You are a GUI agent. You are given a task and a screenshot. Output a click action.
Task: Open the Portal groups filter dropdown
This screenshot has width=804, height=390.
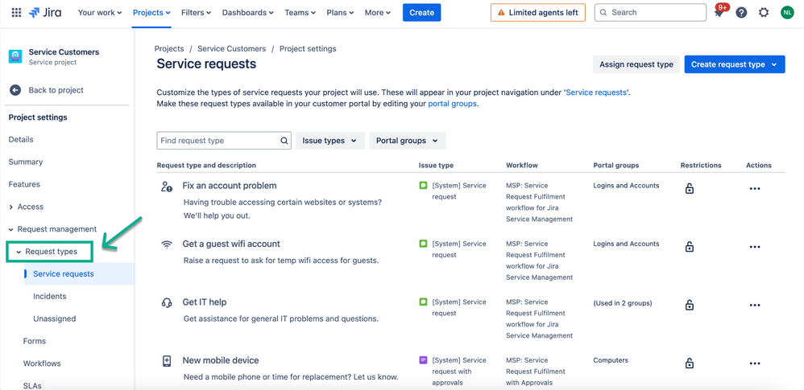[408, 141]
